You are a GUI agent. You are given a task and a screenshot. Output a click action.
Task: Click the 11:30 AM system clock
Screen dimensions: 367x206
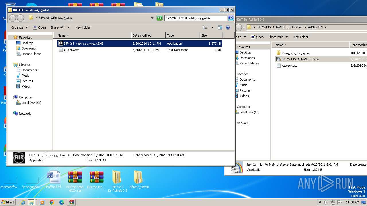352,202
